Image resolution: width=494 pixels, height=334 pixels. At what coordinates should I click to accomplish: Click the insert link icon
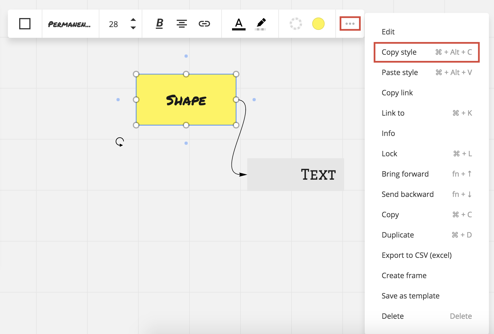click(204, 24)
